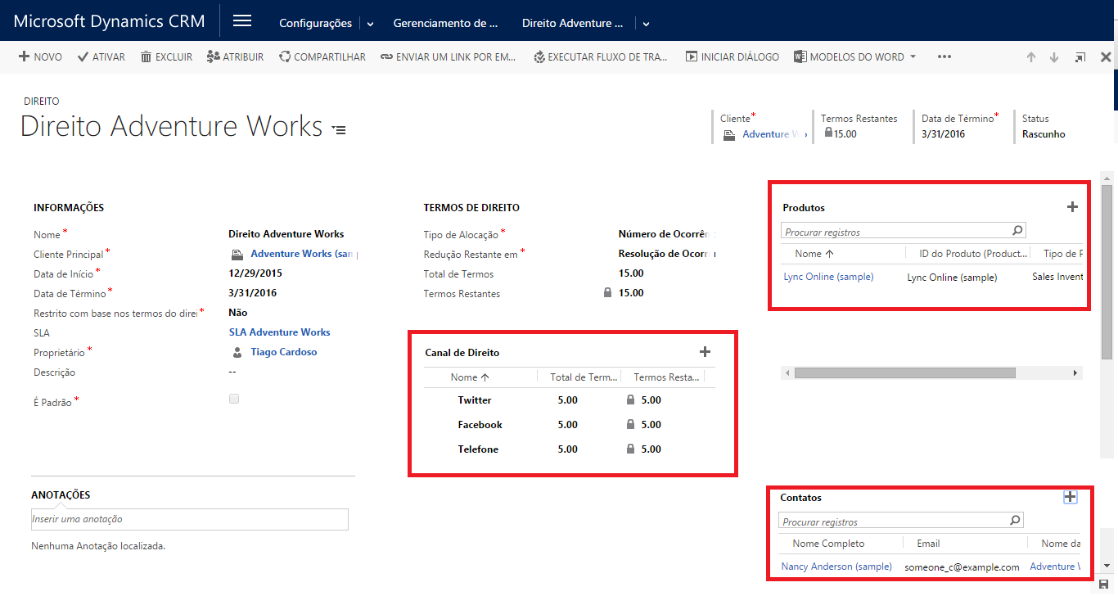Image resolution: width=1118 pixels, height=596 pixels.
Task: Open the SLA Adventure Works link
Action: coord(279,332)
